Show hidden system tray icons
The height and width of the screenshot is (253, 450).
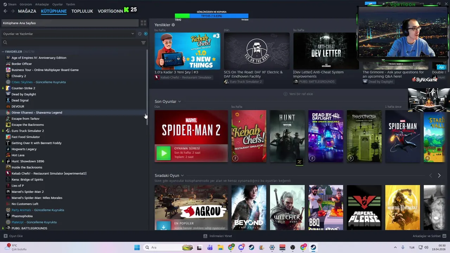[395, 247]
